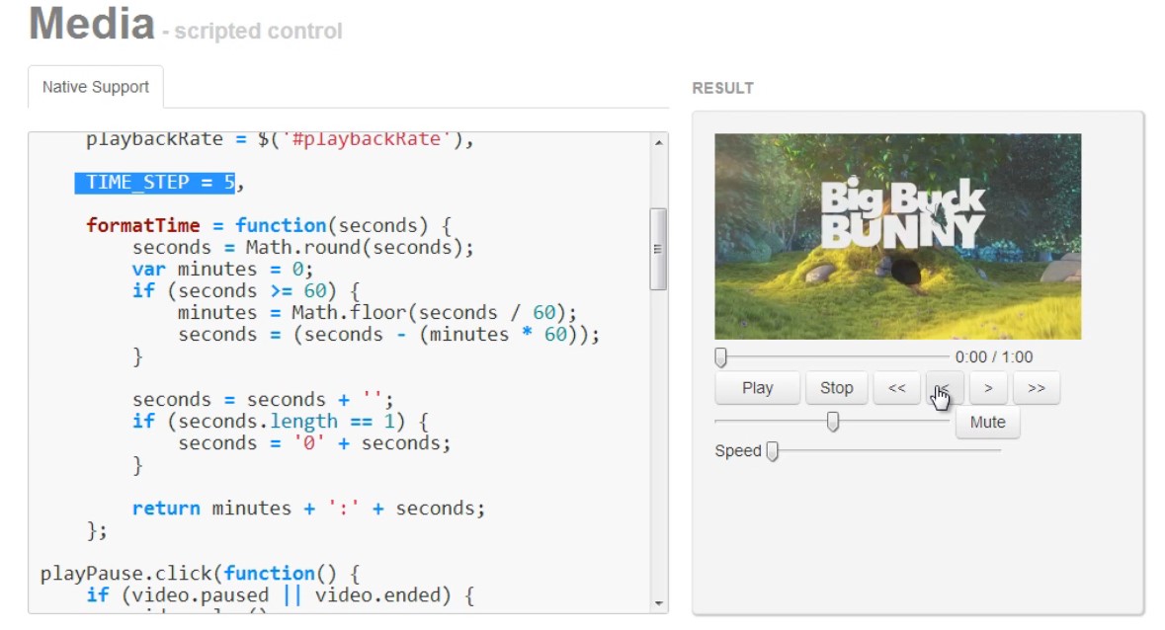Click the << fast rewind button
The width and height of the screenshot is (1165, 630).
tap(897, 388)
